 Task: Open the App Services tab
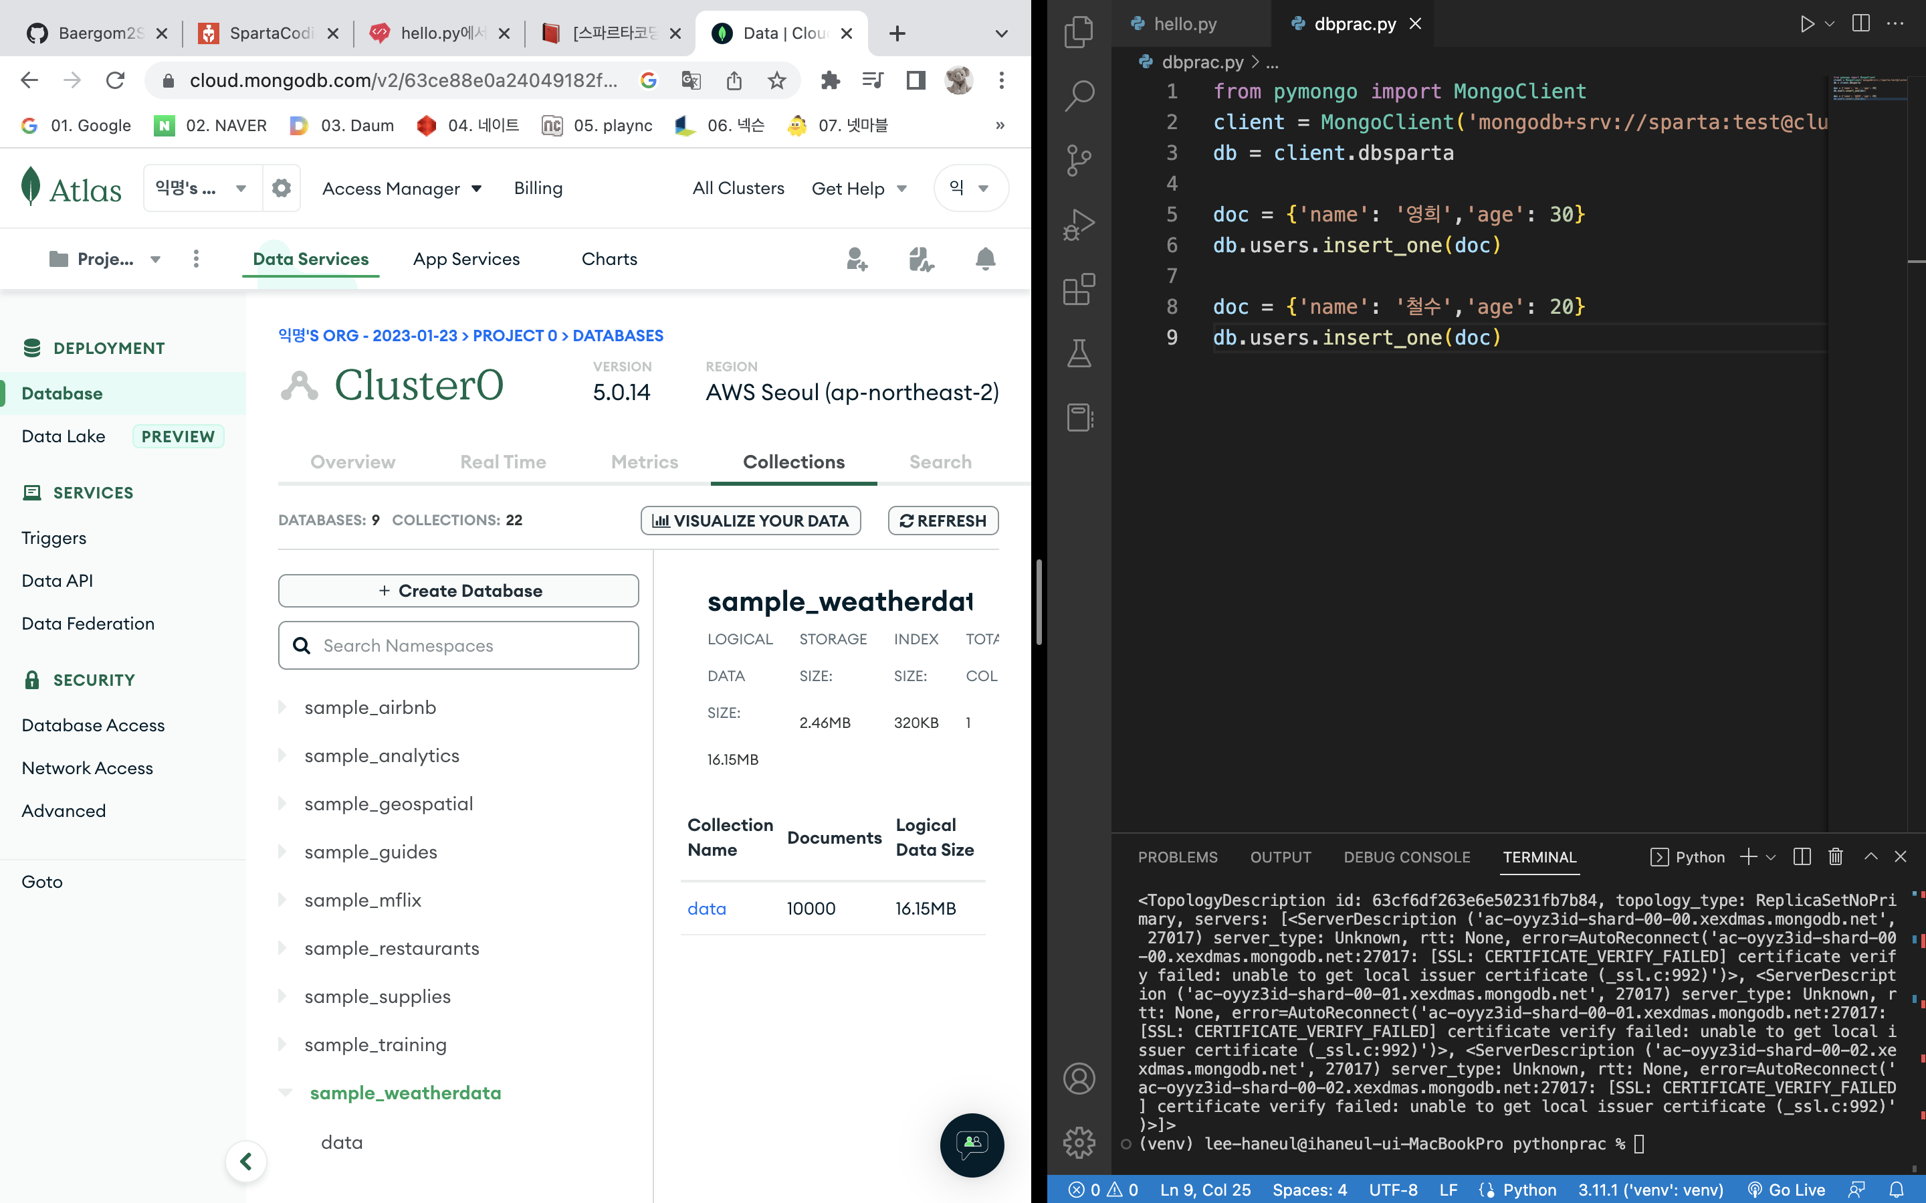click(466, 260)
